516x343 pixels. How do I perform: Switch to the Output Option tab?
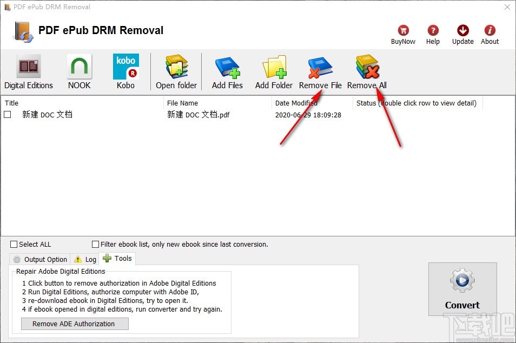(x=40, y=259)
